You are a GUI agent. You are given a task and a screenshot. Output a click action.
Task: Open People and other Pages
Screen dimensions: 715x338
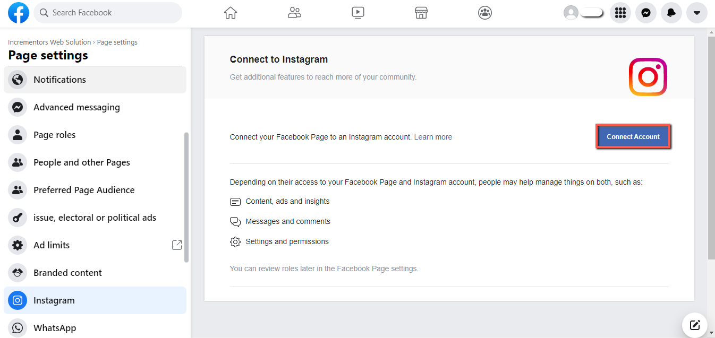[x=95, y=162]
